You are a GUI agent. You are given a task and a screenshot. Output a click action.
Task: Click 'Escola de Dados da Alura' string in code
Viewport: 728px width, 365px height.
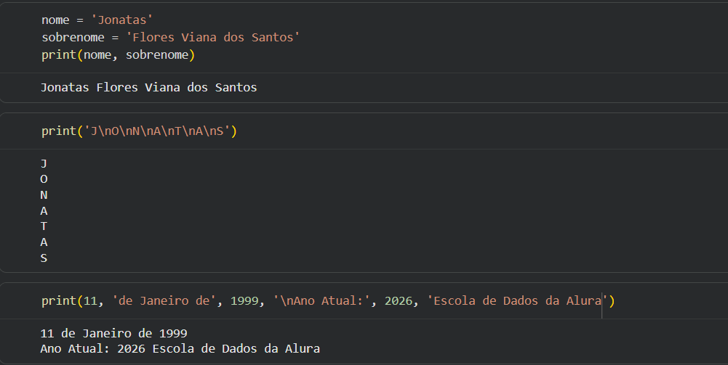pyautogui.click(x=516, y=300)
